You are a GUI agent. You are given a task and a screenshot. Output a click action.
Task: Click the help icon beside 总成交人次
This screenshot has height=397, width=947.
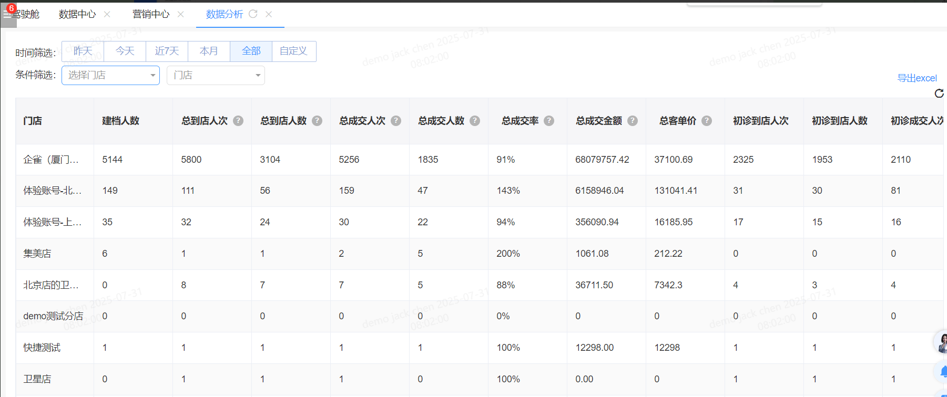[396, 121]
